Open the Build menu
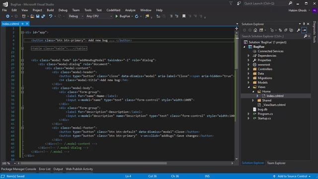This screenshot has height=179, width=318. coord(50,10)
